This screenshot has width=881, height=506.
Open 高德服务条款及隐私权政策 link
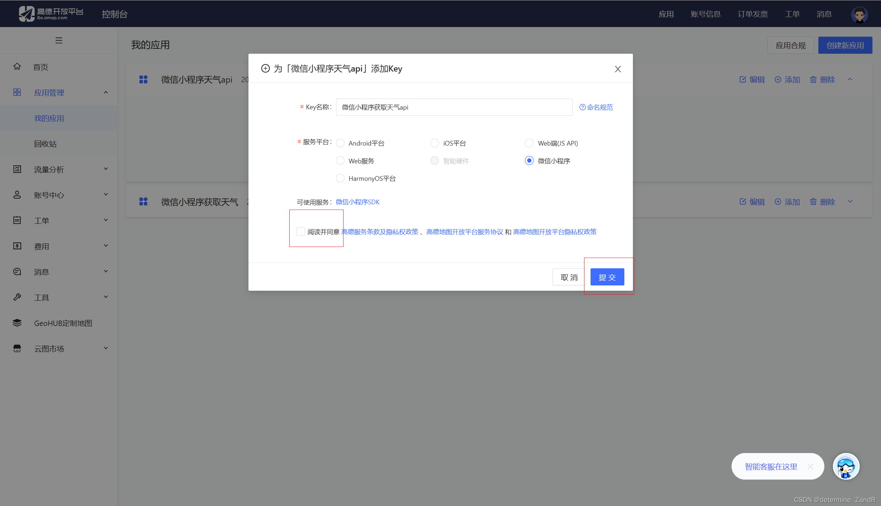(380, 232)
